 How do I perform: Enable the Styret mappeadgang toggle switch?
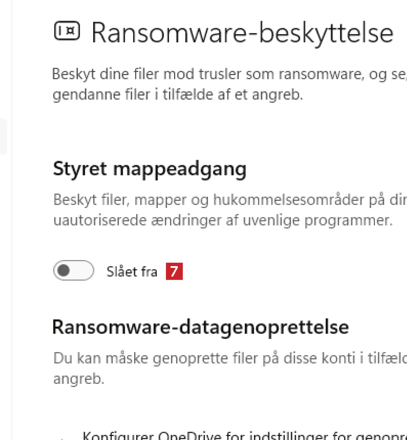(x=73, y=270)
